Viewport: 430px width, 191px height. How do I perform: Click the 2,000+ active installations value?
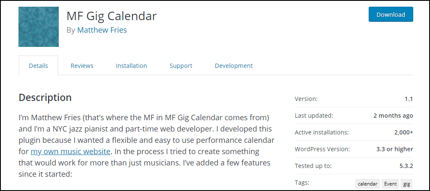tap(404, 132)
